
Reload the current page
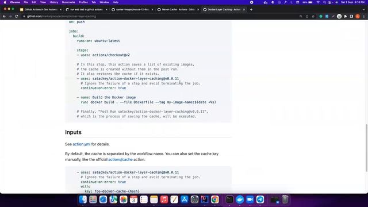click(17, 17)
